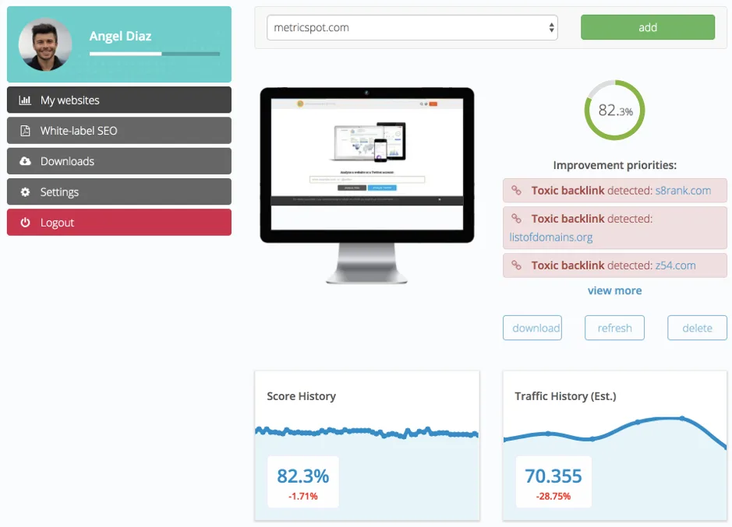The image size is (732, 527).
Task: Click the Improvement priorities heading
Action: tap(614, 165)
